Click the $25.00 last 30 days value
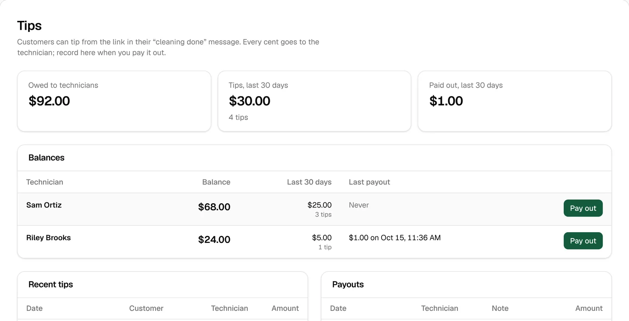This screenshot has height=321, width=629. [320, 205]
